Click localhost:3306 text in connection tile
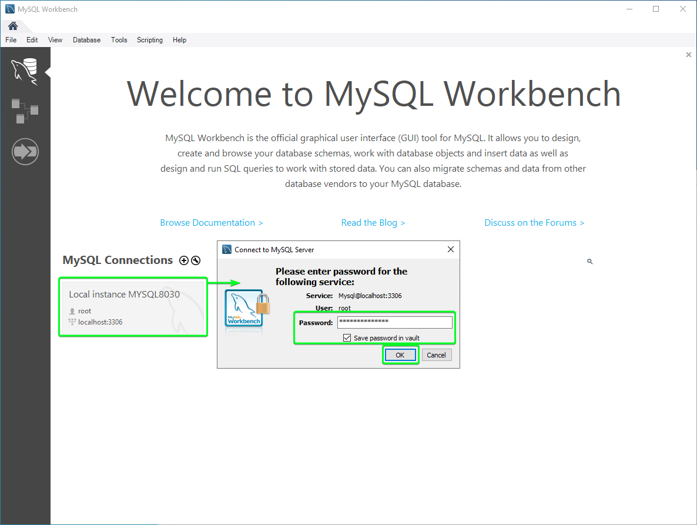The image size is (697, 525). (100, 322)
